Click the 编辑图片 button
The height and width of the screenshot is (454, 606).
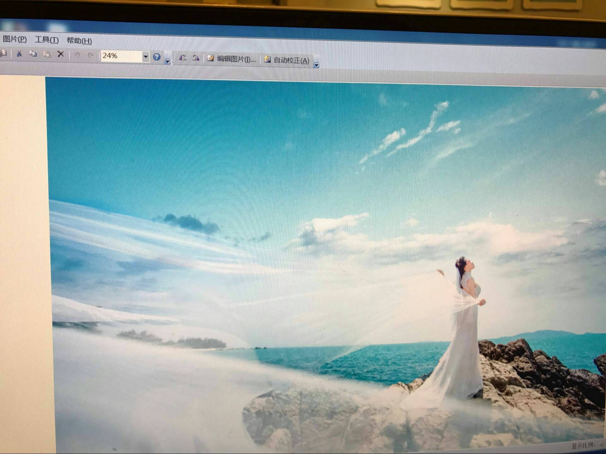231,59
